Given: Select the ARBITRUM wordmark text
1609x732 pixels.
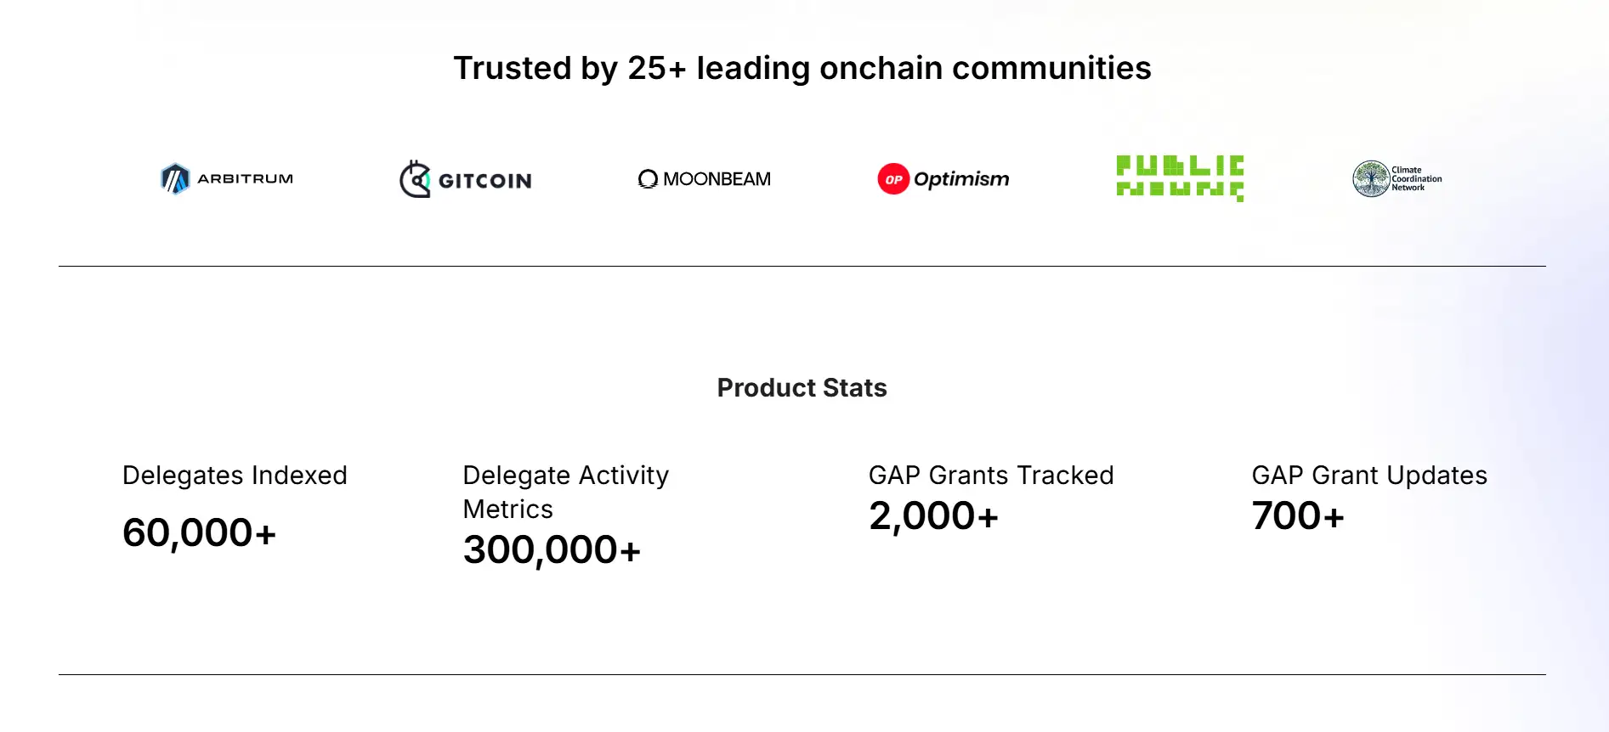Looking at the screenshot, I should point(245,179).
